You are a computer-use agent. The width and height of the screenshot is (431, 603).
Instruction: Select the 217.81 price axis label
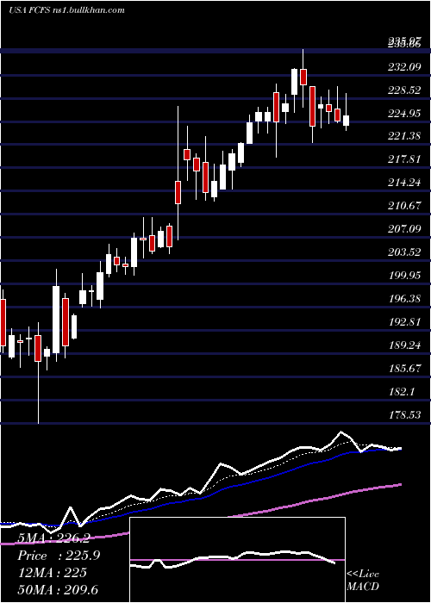(404, 159)
